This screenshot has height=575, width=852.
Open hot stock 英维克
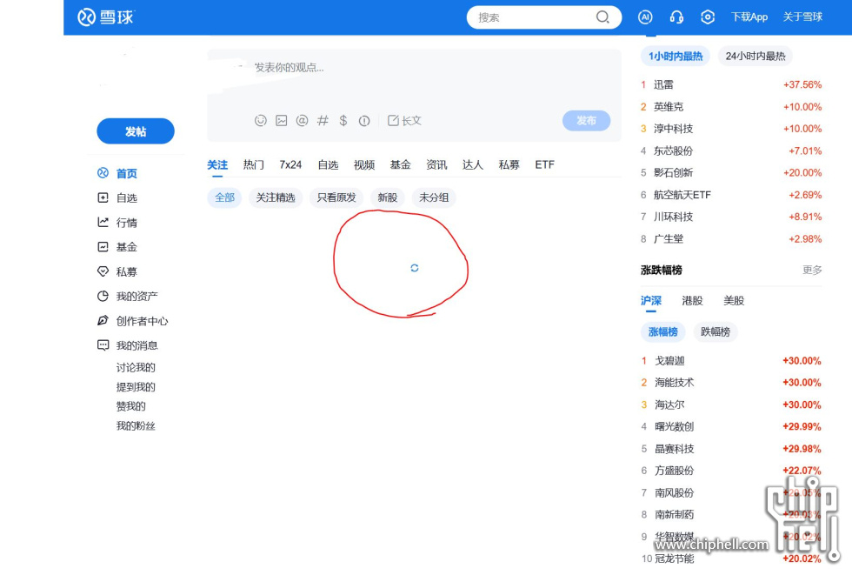point(669,107)
